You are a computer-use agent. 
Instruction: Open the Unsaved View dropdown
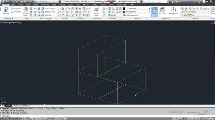(137, 12)
